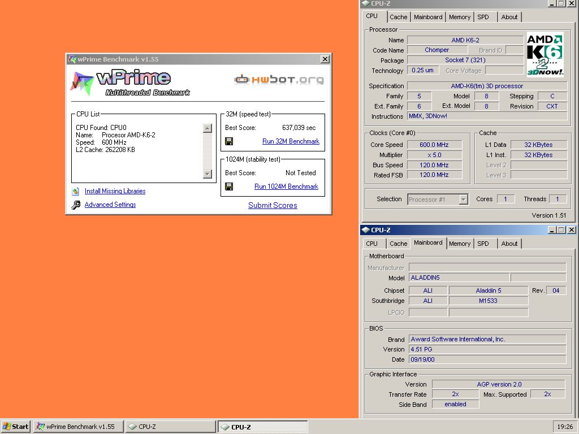Switch to Cache tab in upper CPU-Z
This screenshot has width=579, height=434.
coord(398,17)
